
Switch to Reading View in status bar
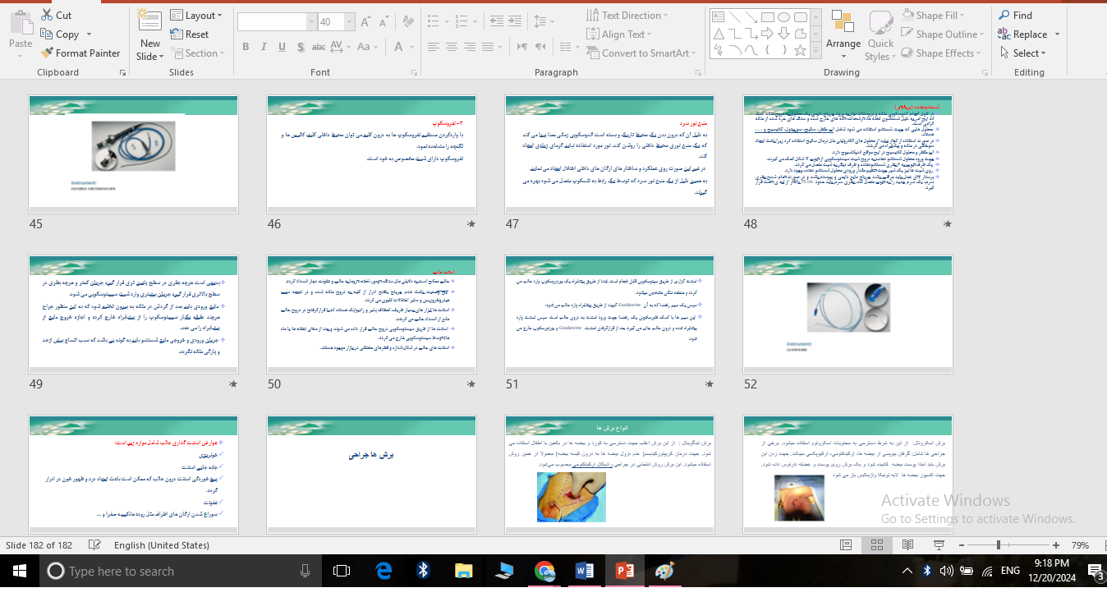[x=907, y=545]
